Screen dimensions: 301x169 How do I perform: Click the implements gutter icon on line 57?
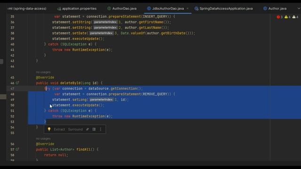coord(17,149)
